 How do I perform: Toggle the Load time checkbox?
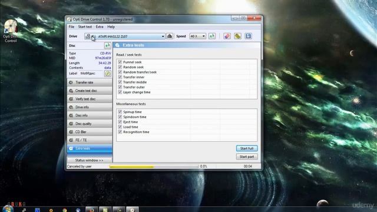tap(120, 127)
